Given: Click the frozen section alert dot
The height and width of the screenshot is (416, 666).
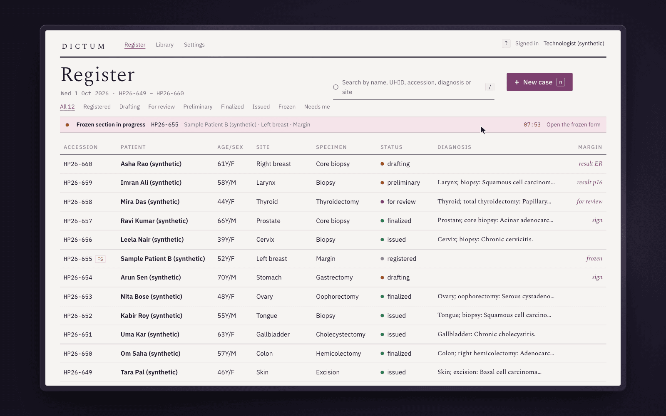Looking at the screenshot, I should [67, 125].
